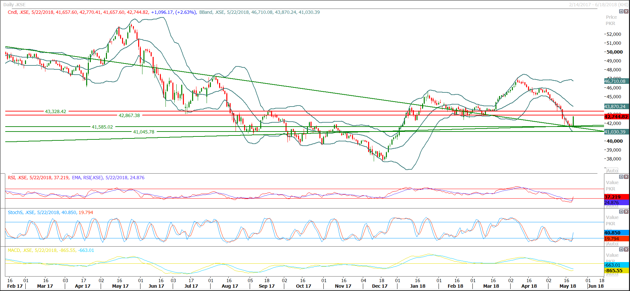The image size is (630, 291).
Task: Maximize the Stochastic indicator pane
Action: coord(621,212)
